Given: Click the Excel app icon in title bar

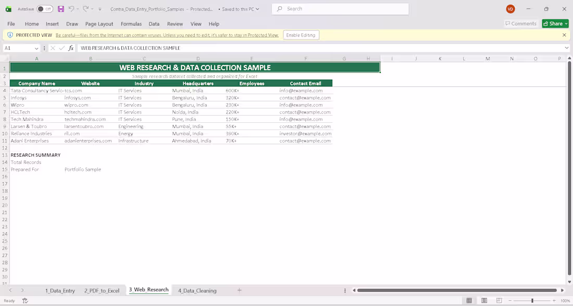Looking at the screenshot, I should tap(8, 9).
